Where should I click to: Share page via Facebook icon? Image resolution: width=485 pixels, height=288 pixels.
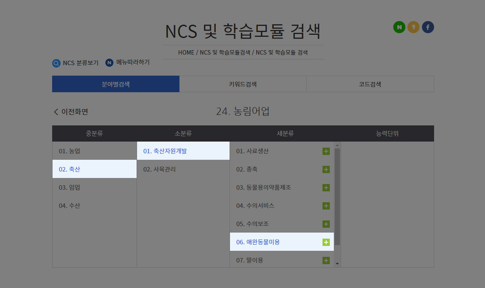click(428, 27)
